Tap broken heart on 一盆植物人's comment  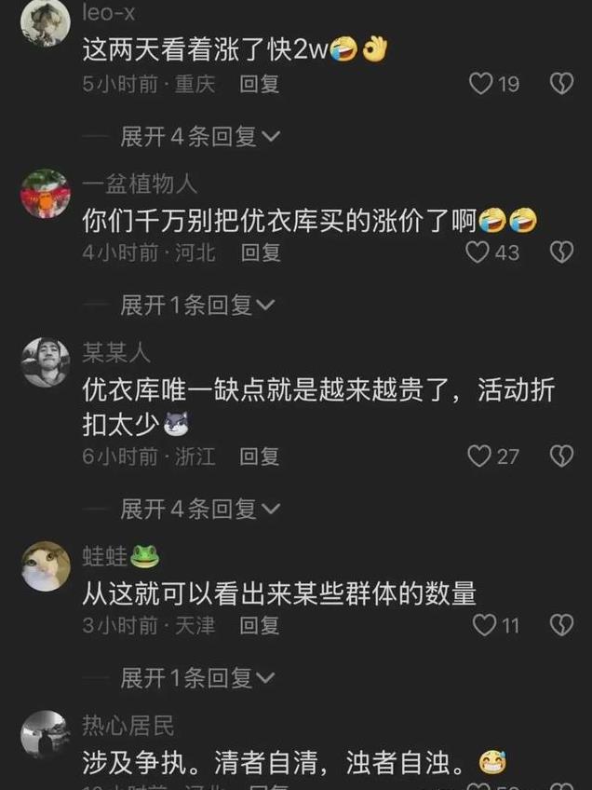tap(561, 252)
